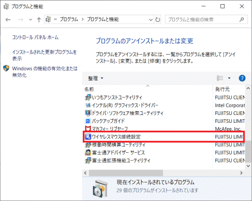The image size is (252, 201).
Task: Open the 整理 dropdown menu
Action: pyautogui.click(x=95, y=78)
